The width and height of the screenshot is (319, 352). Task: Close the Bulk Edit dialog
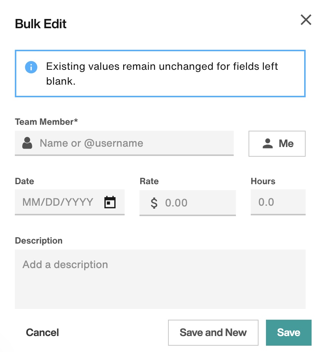coord(306,20)
